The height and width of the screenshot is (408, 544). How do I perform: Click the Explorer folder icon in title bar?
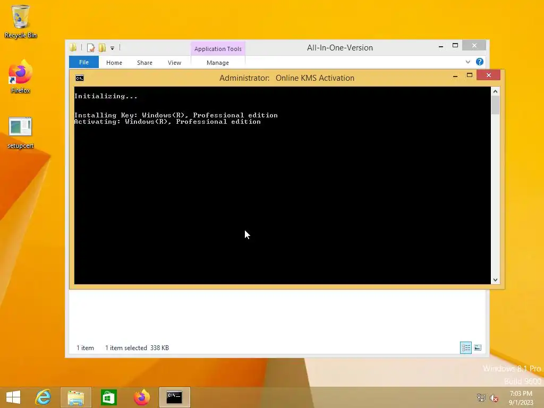pyautogui.click(x=73, y=47)
